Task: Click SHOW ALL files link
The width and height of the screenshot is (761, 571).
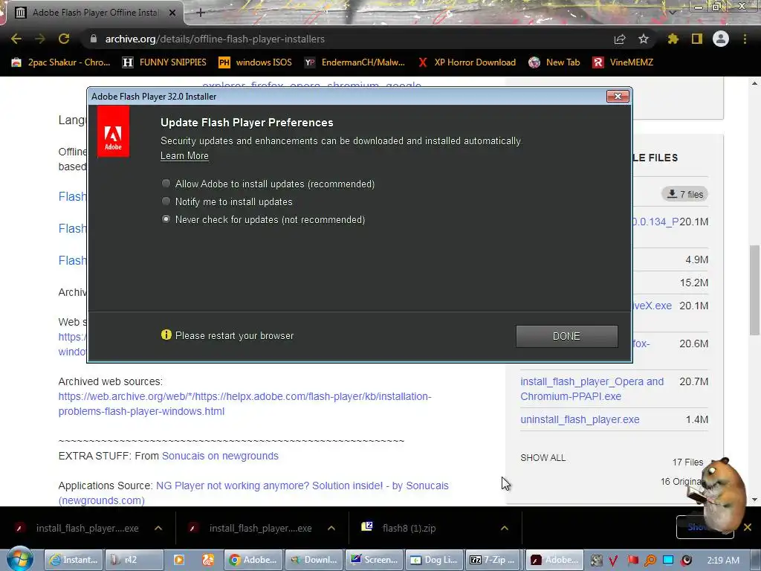Action: pos(543,458)
